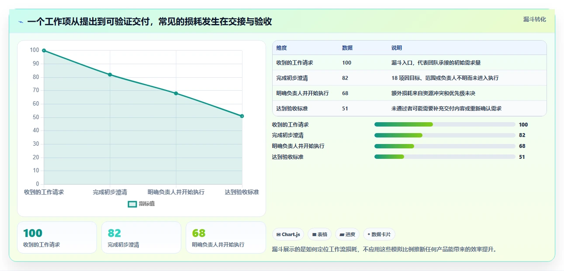
Task: Click the 达到验收标准 progress row label
Action: (x=287, y=157)
